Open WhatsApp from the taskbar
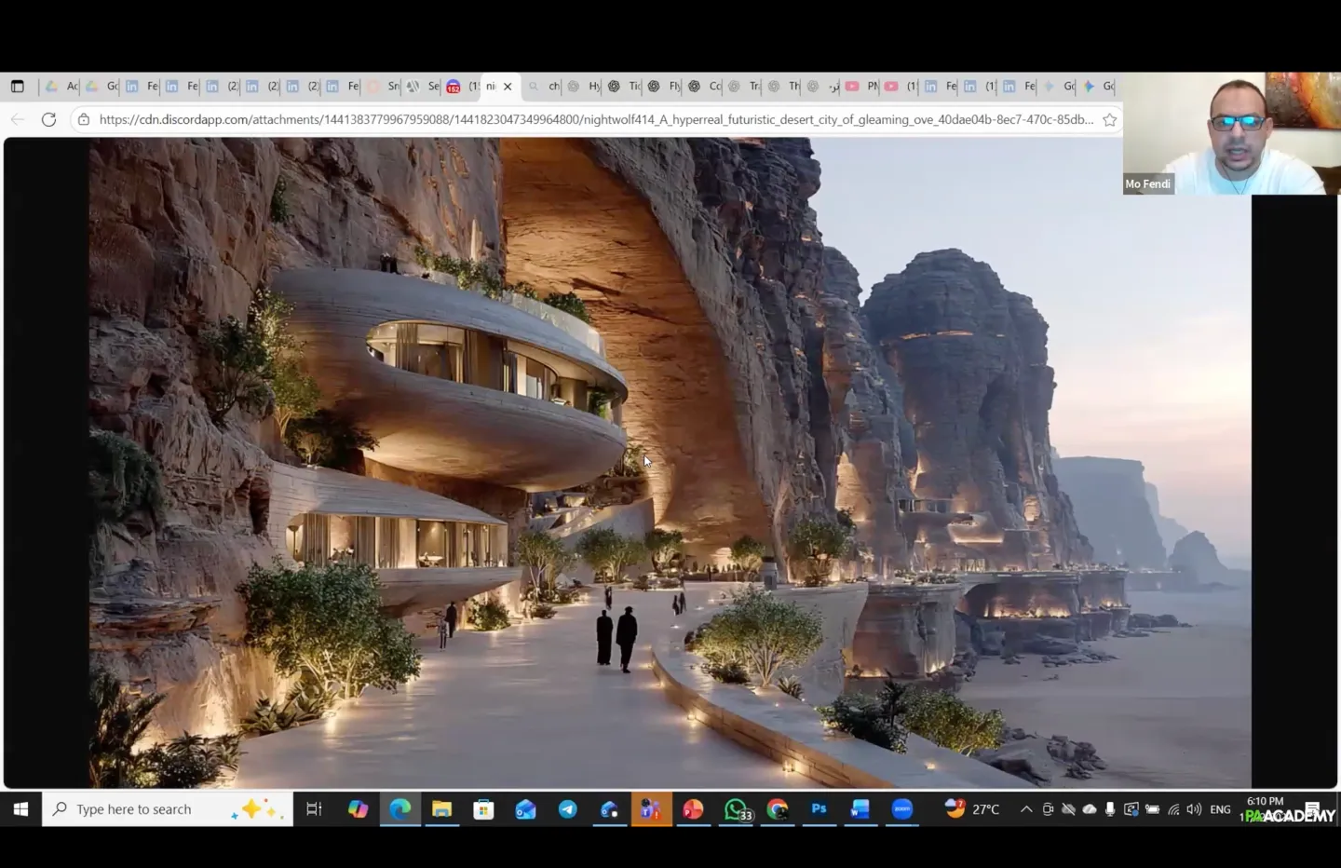 pyautogui.click(x=736, y=809)
